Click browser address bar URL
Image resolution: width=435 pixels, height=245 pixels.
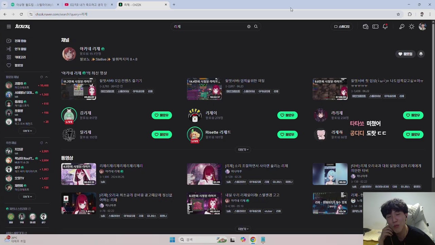pos(61,14)
